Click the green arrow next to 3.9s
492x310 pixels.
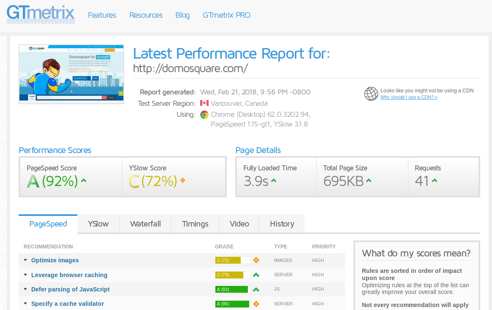pyautogui.click(x=274, y=181)
